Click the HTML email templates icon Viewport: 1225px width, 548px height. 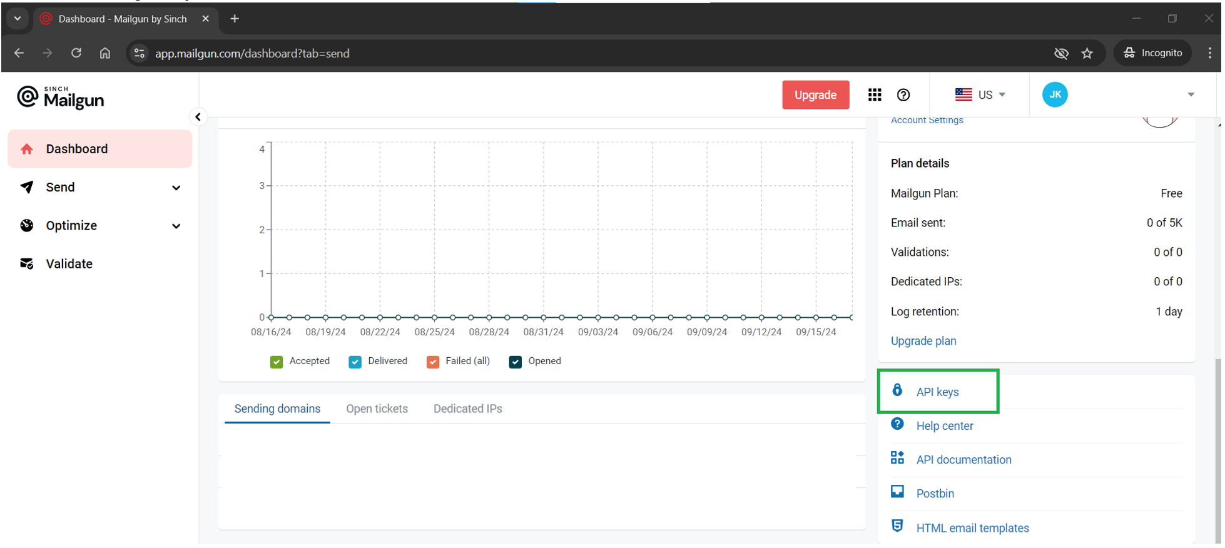coord(897,526)
